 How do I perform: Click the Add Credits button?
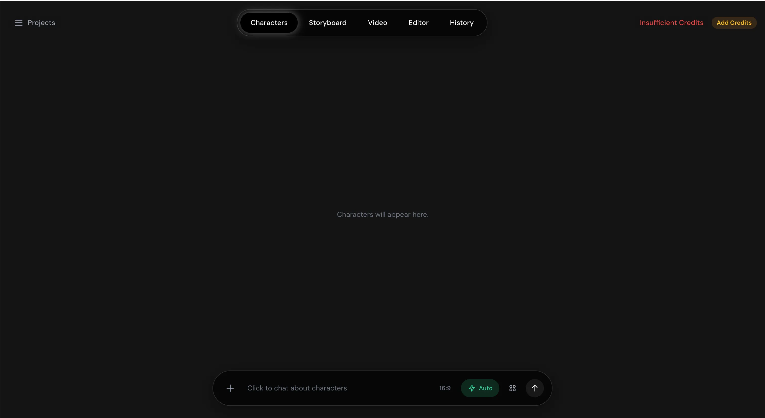click(734, 23)
